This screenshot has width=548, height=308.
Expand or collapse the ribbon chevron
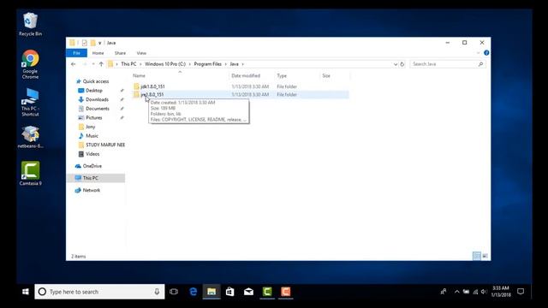point(478,53)
